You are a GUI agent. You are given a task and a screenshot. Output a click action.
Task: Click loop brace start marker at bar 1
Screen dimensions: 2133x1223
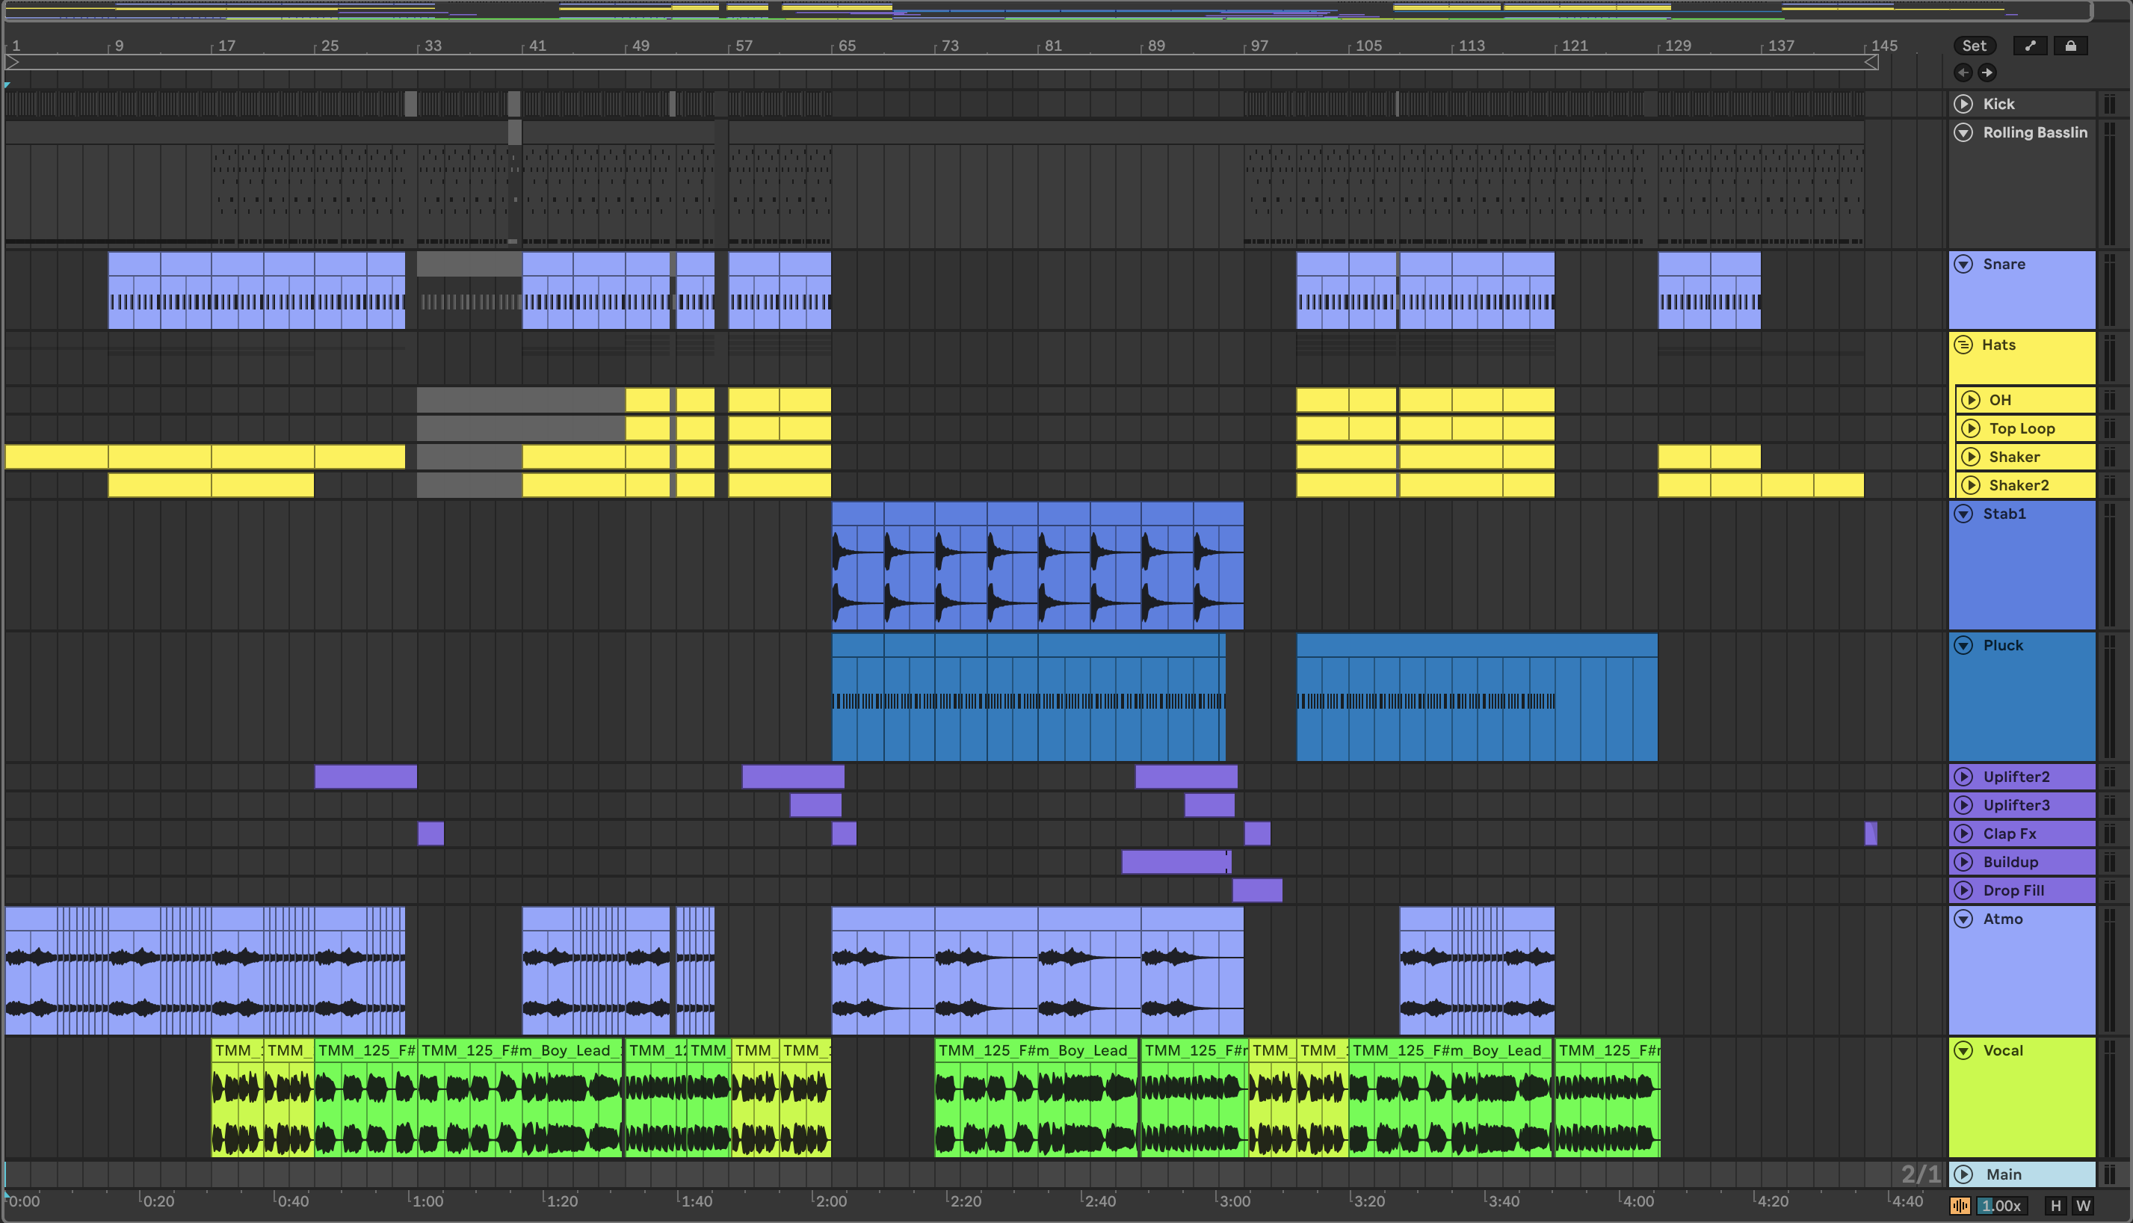(12, 62)
